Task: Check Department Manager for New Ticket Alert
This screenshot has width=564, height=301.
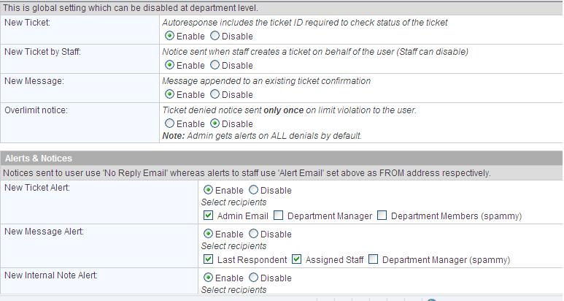Action: [279, 216]
